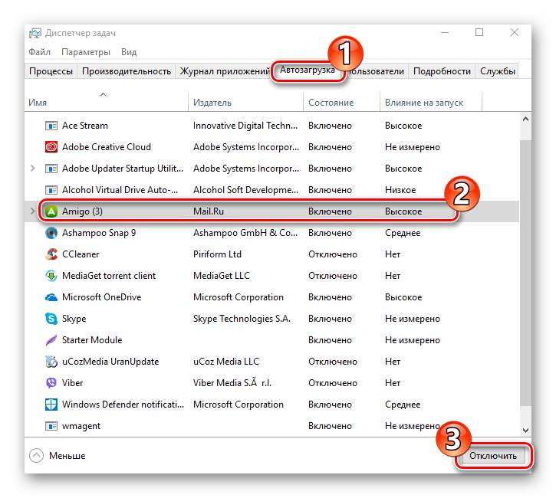Image resolution: width=556 pixels, height=498 pixels.
Task: Click the Task Manager title bar icon
Action: (35, 33)
